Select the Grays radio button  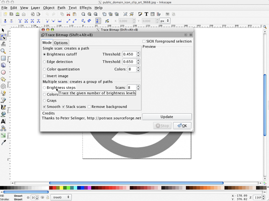(44, 101)
